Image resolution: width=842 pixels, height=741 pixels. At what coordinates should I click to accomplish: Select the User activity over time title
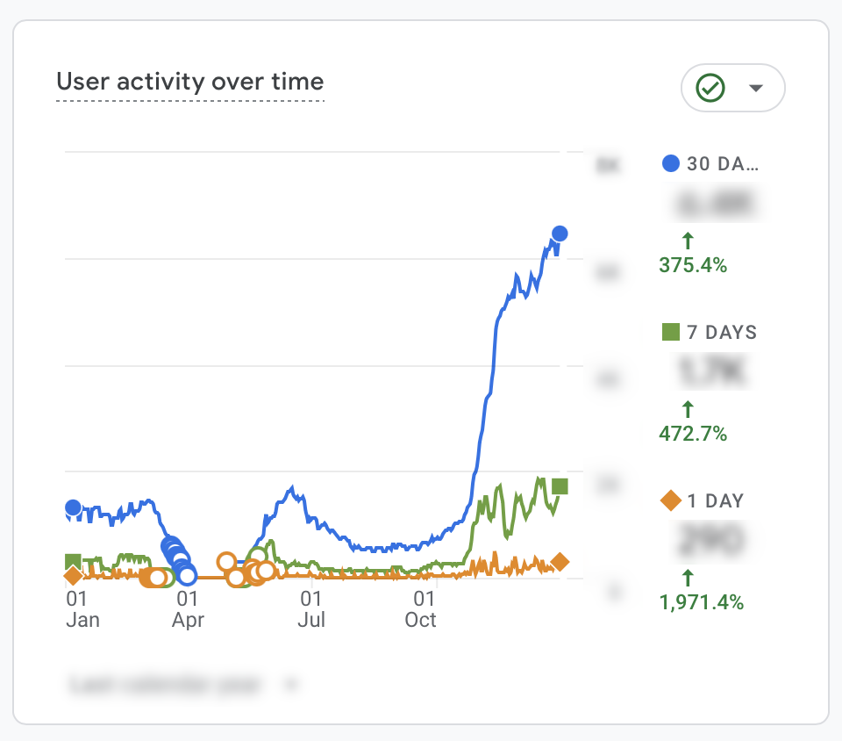(189, 82)
